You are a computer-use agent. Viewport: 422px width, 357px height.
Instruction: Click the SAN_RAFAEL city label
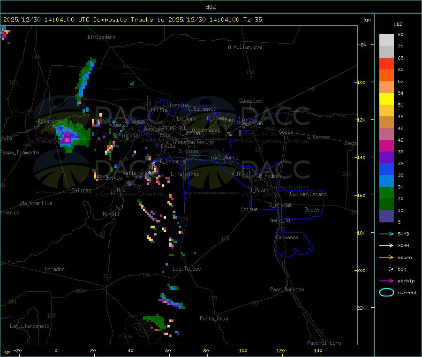pyautogui.click(x=172, y=128)
